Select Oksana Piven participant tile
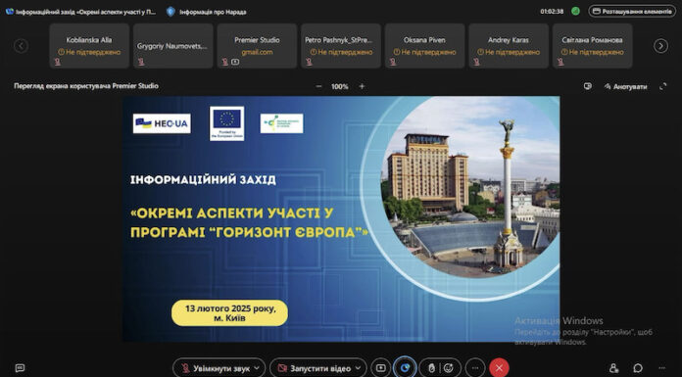682x377 pixels. pyautogui.click(x=424, y=46)
